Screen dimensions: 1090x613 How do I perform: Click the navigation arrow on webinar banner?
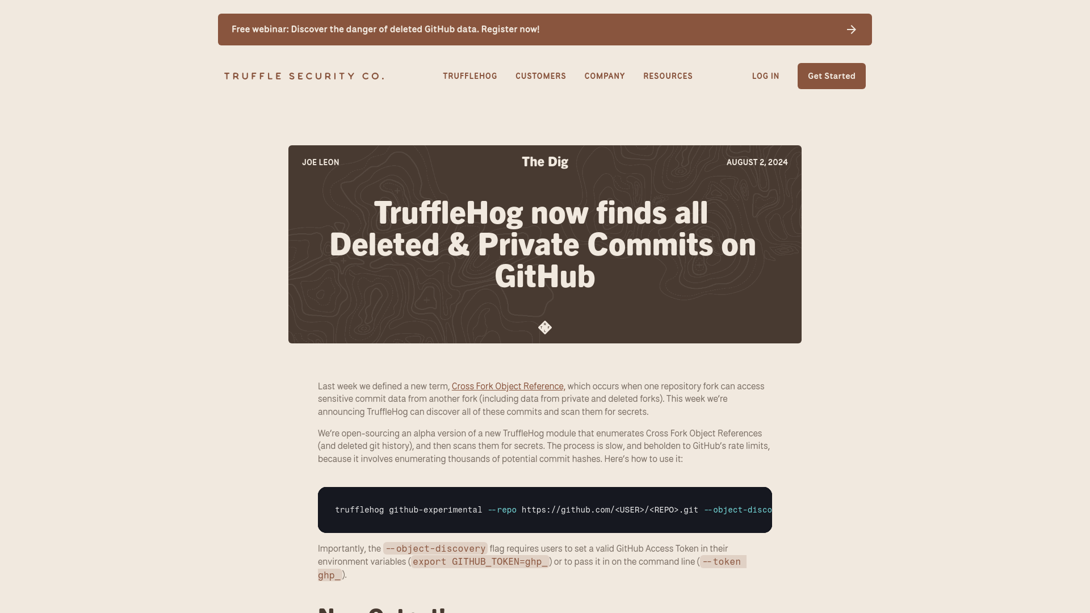pyautogui.click(x=852, y=29)
